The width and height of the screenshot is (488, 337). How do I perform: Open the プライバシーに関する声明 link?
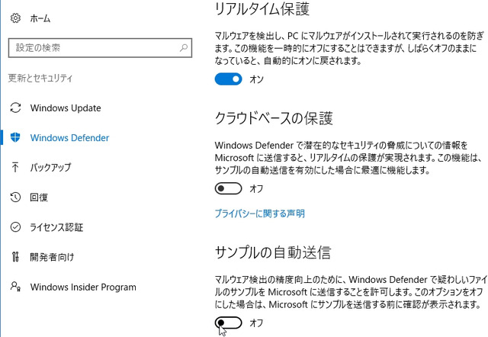pos(259,213)
